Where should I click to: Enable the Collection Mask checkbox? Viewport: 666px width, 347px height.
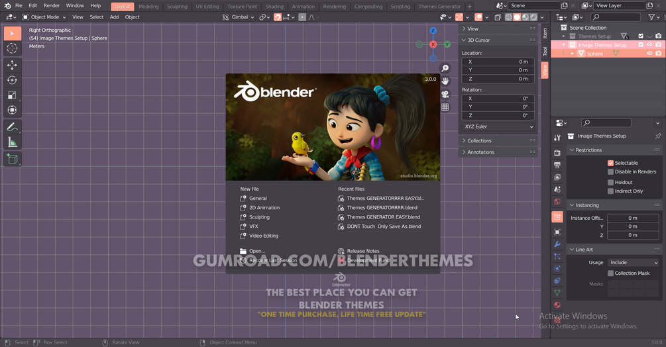(x=610, y=273)
